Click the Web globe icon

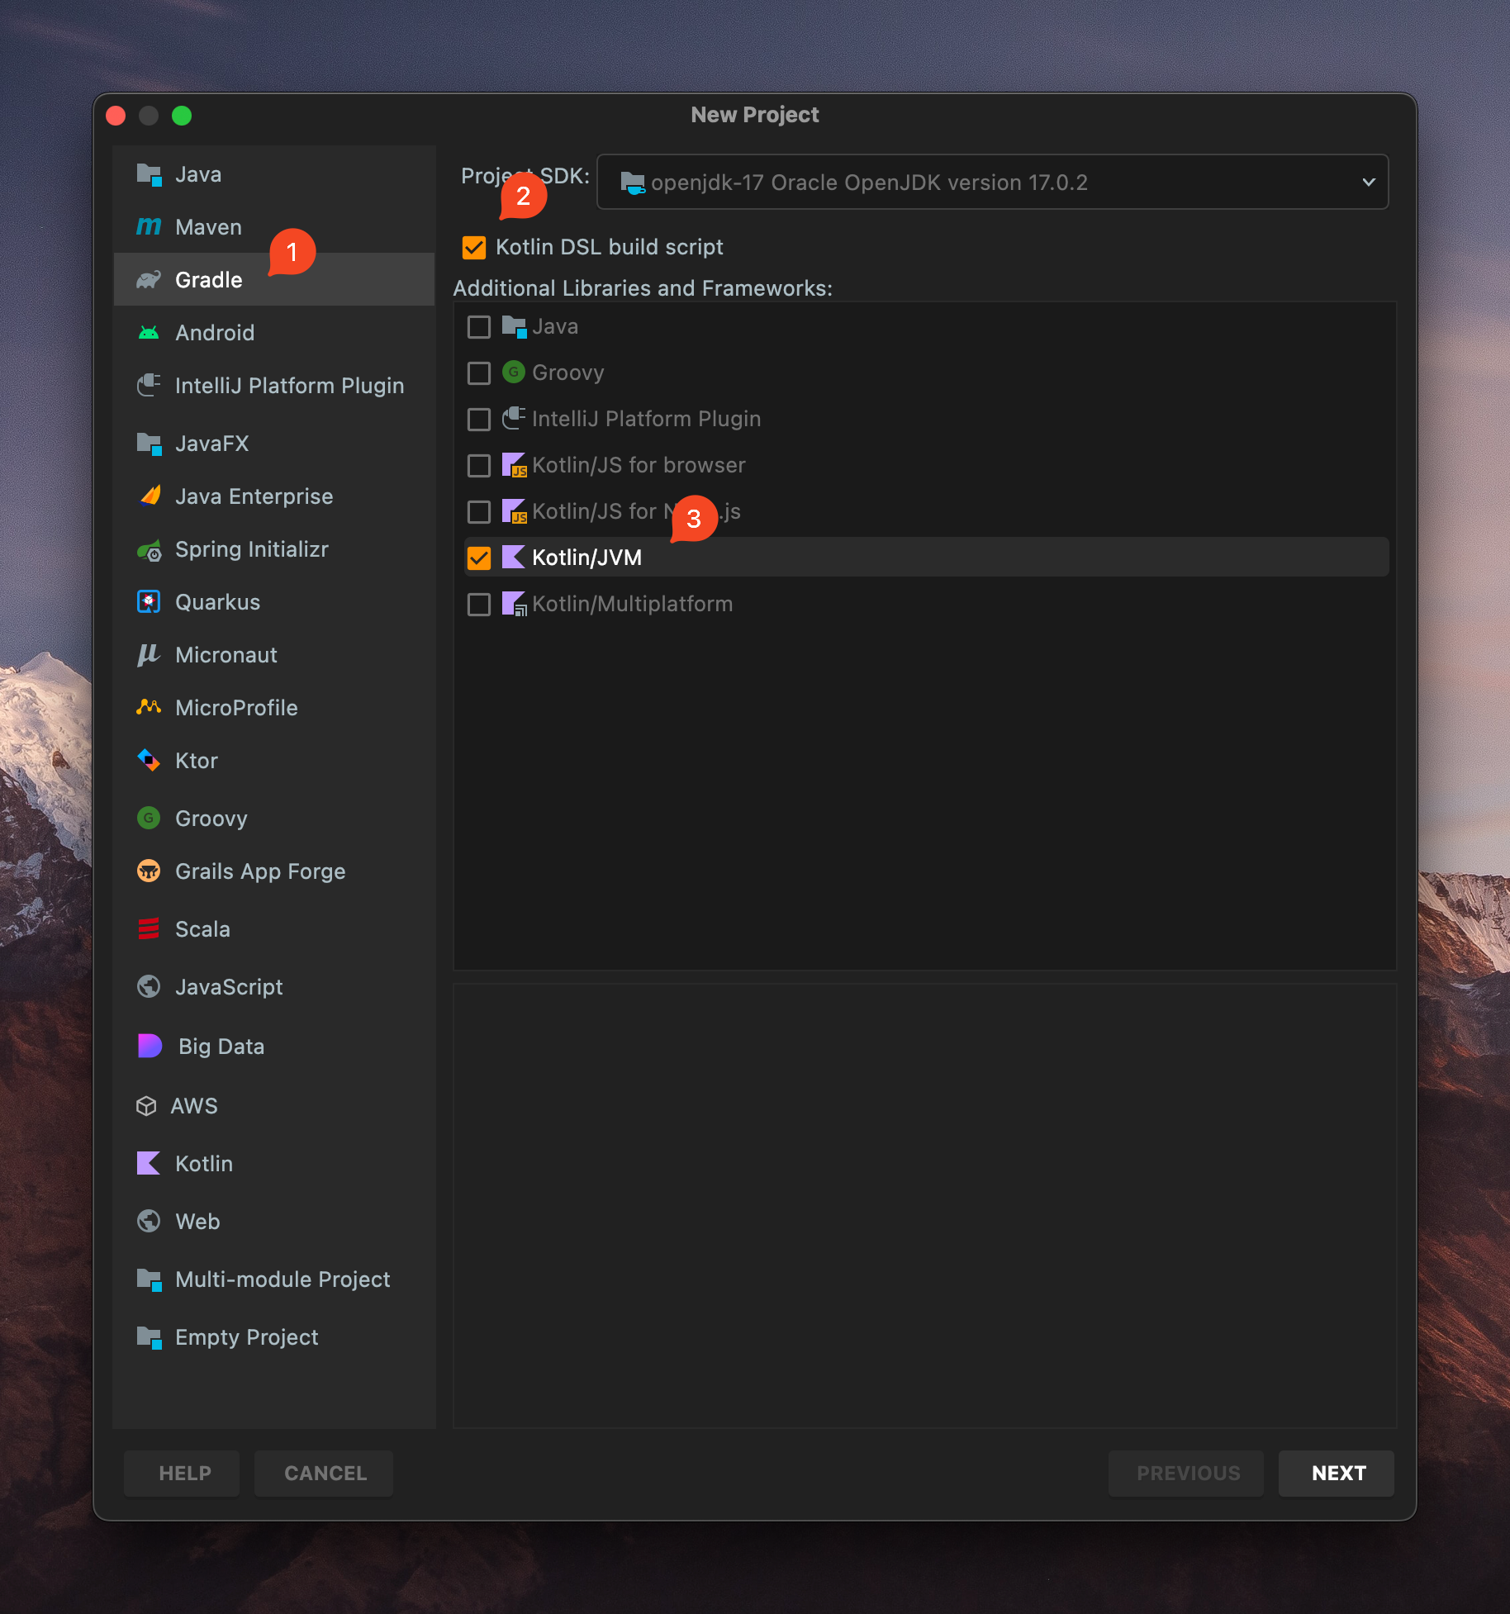click(149, 1221)
